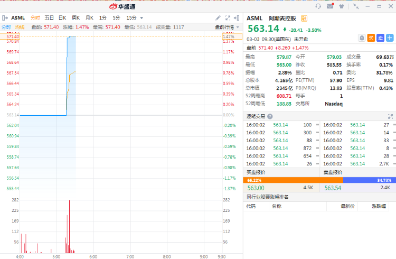The image size is (396, 259).
Task: Set a price alert with bell icon
Action: [x=362, y=38]
